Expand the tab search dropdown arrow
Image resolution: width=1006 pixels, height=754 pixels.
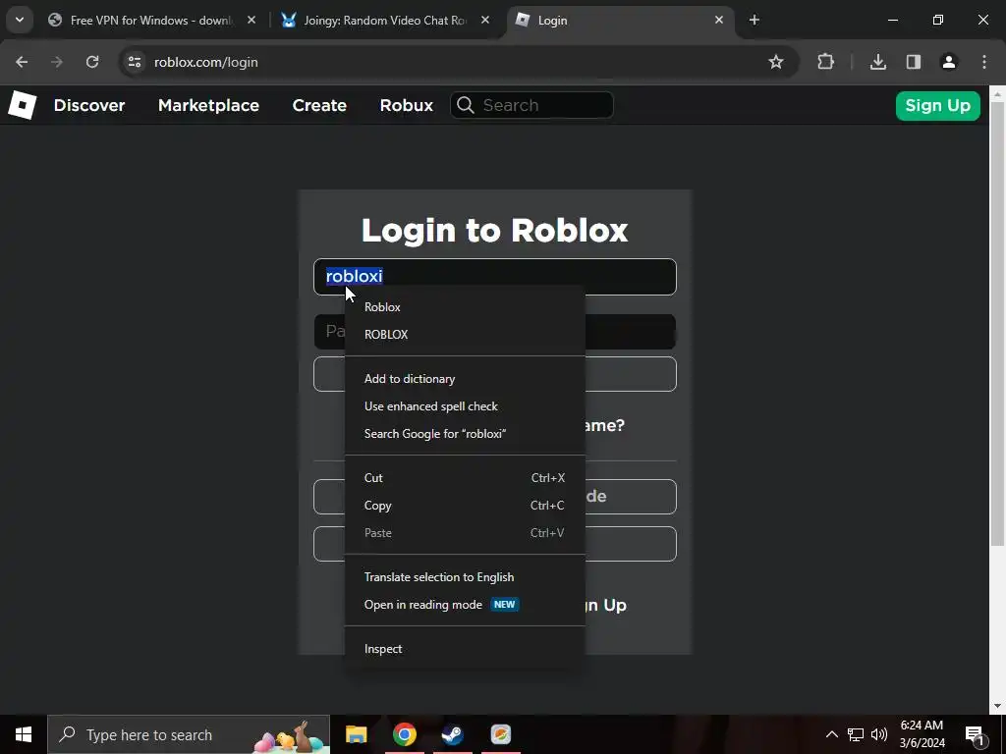pos(20,20)
